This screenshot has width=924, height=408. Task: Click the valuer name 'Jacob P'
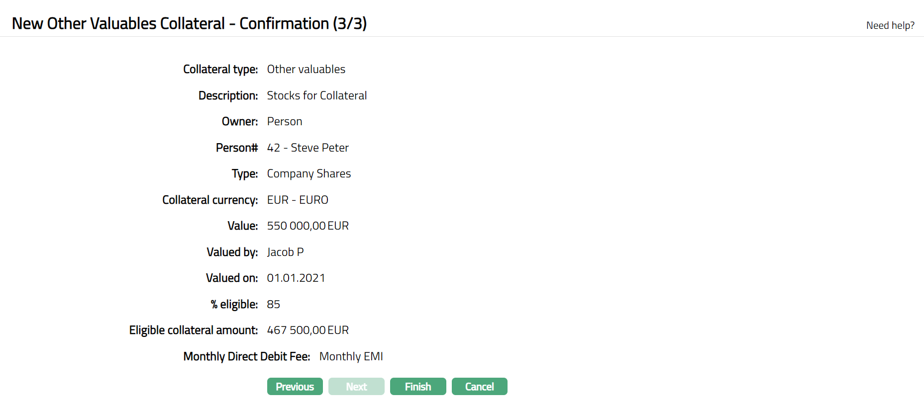tap(285, 252)
